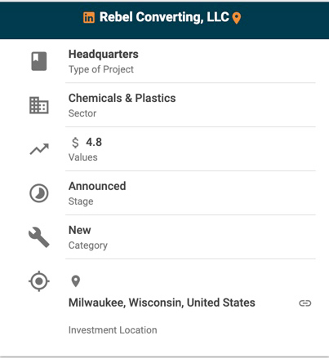Select the pie clock icon beside Stage
This screenshot has height=358, width=329.
tap(39, 193)
